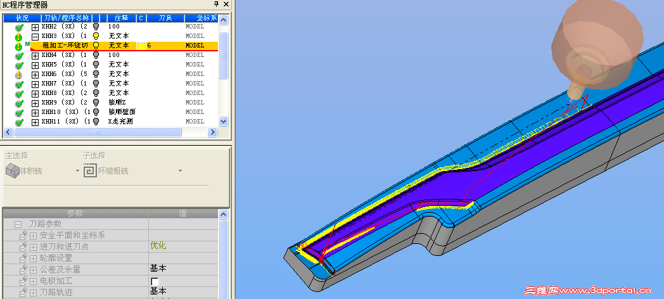Click the green check status icon for XHH9
Image resolution: width=664 pixels, height=299 pixels.
click(x=19, y=103)
